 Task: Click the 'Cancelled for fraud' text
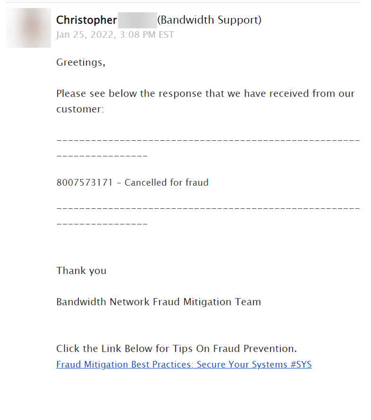click(167, 182)
